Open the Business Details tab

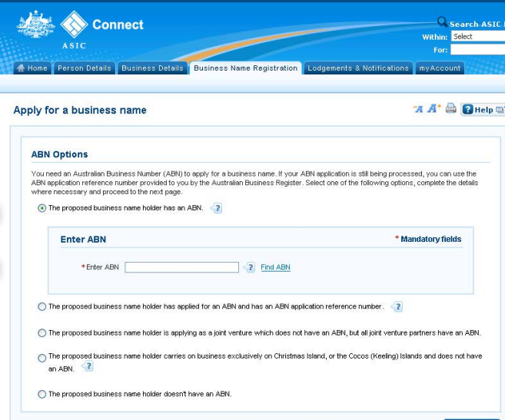click(x=153, y=68)
